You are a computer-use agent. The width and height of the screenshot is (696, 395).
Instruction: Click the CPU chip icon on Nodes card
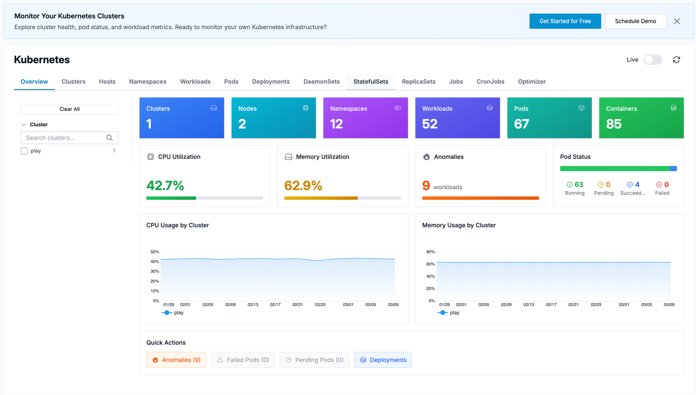click(x=306, y=108)
